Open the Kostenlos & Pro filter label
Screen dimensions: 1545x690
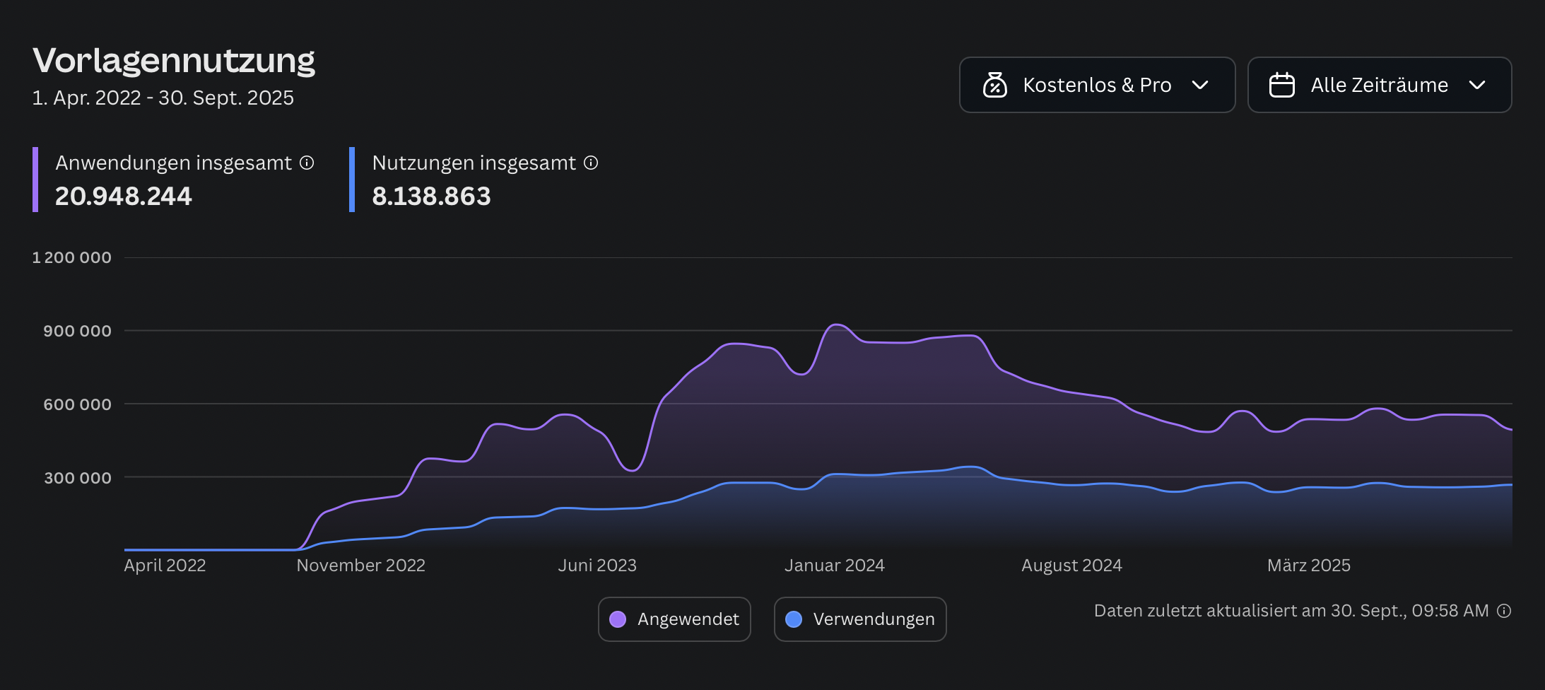[1097, 85]
